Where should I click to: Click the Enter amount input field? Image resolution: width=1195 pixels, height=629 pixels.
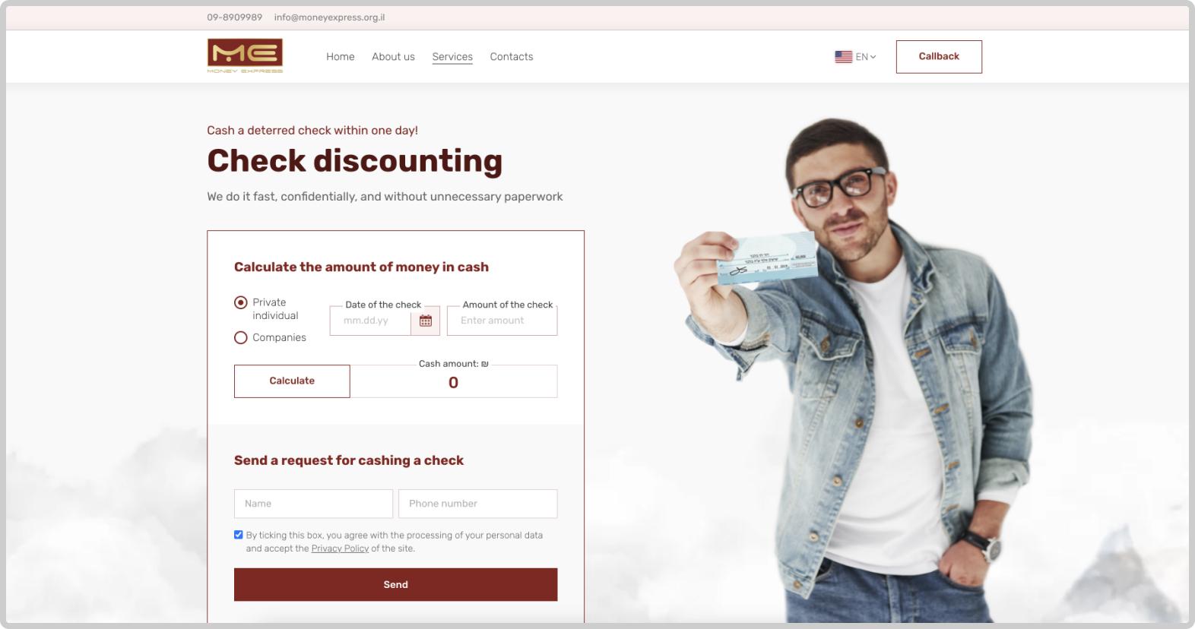[x=502, y=321]
